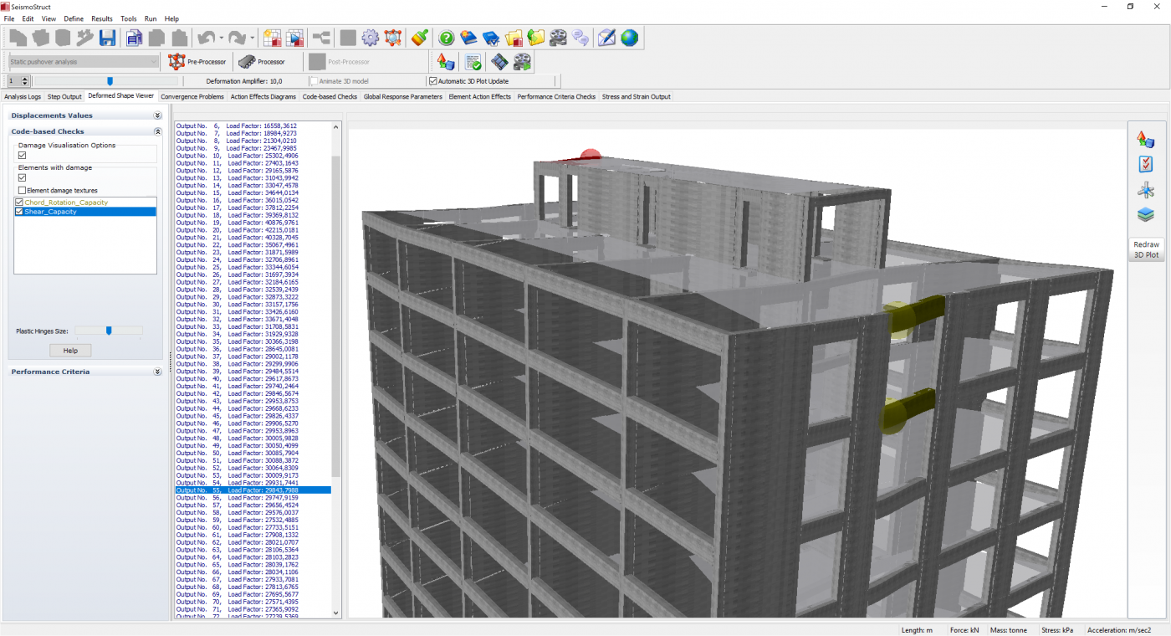This screenshot has width=1171, height=636.
Task: Click the film reel icon beside Post-Processor tools
Action: (522, 62)
